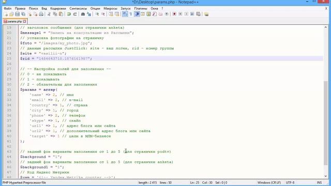Open the Запуск menu
The height and width of the screenshot is (186, 331).
click(x=126, y=8)
